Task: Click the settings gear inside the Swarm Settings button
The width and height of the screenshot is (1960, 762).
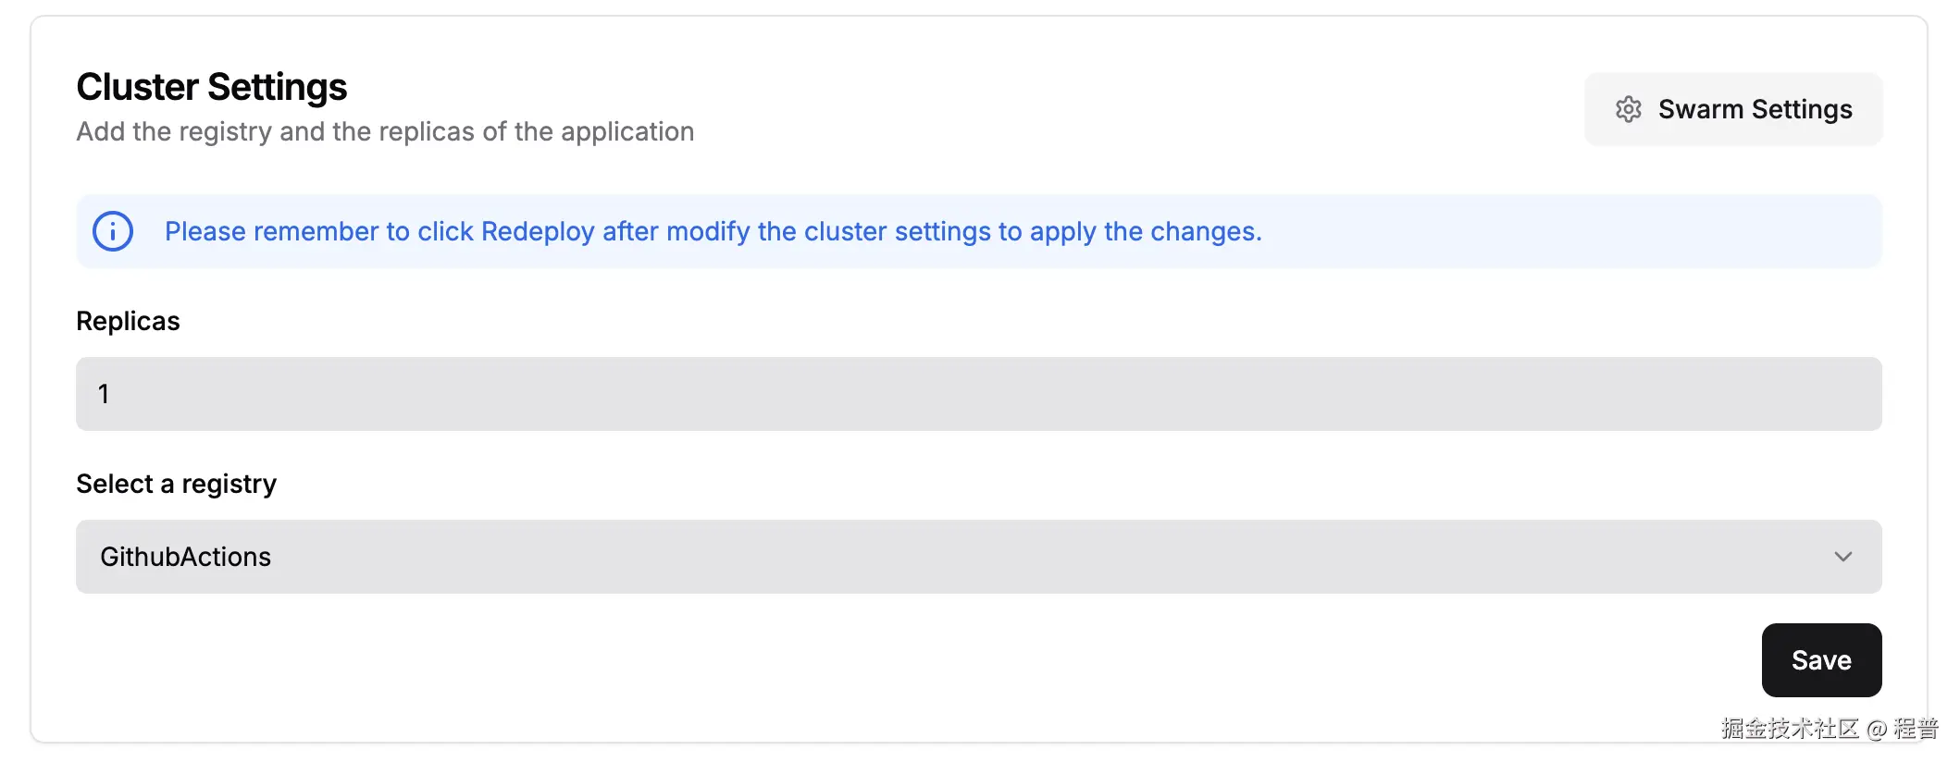Action: (x=1629, y=109)
